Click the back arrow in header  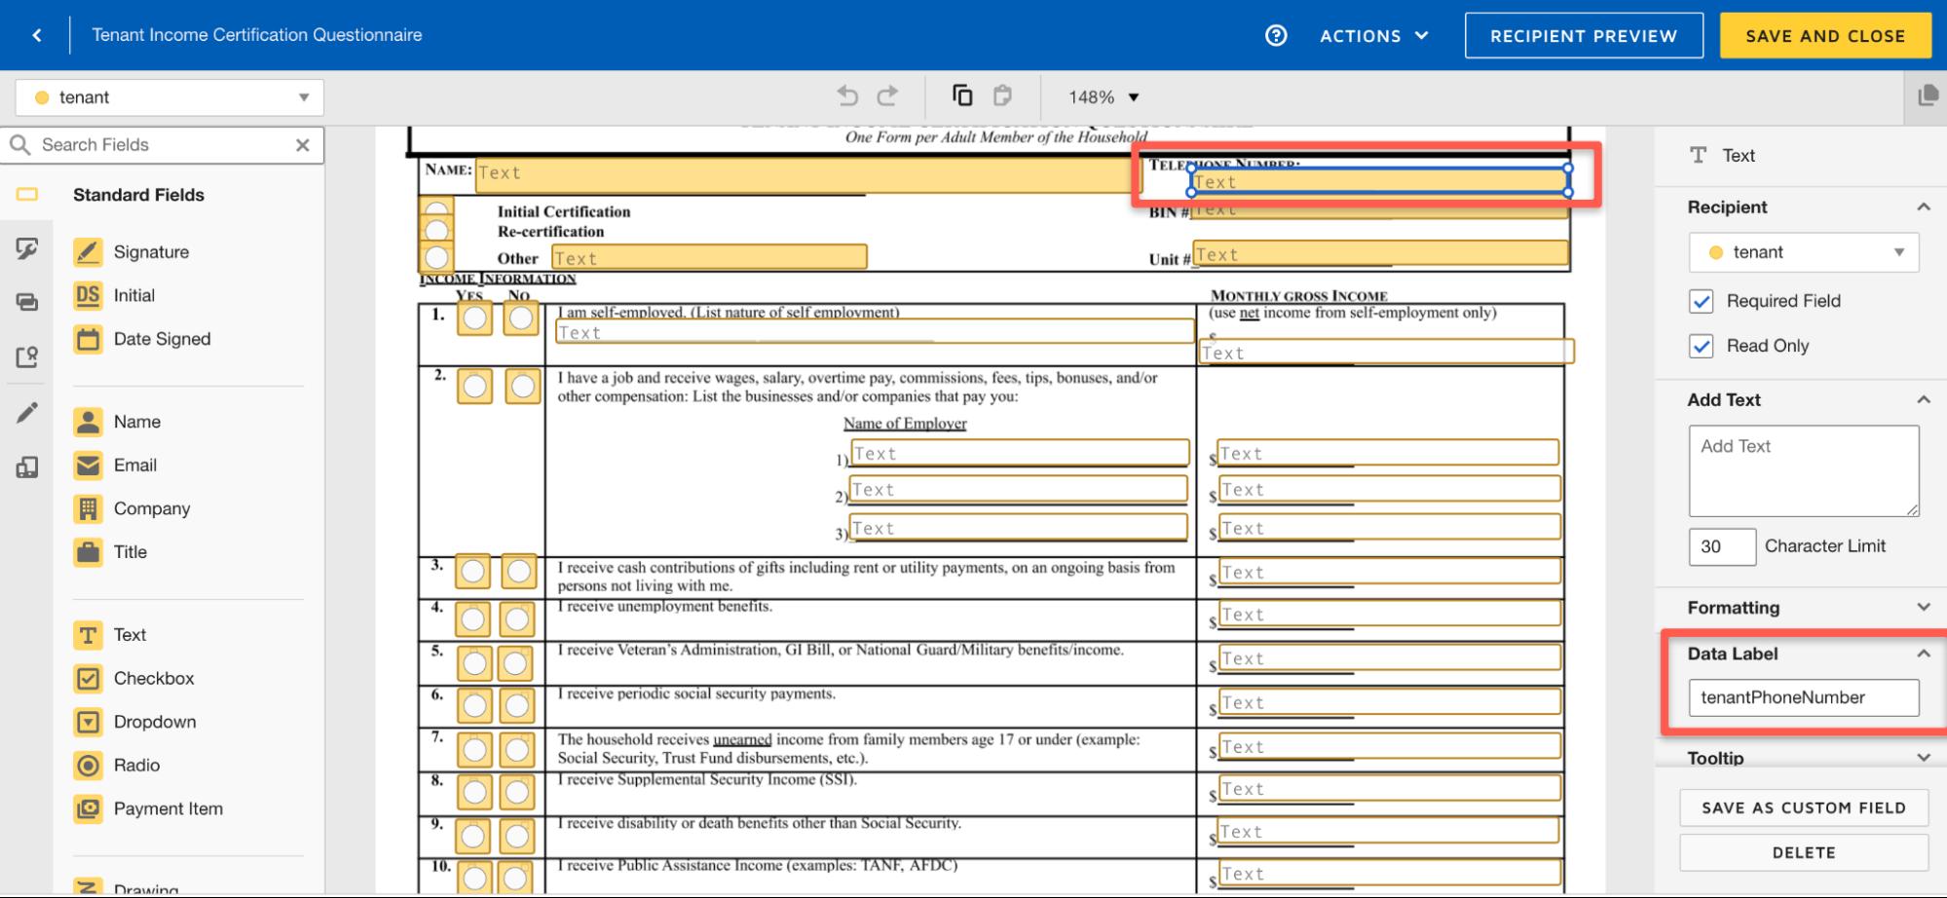[x=37, y=35]
